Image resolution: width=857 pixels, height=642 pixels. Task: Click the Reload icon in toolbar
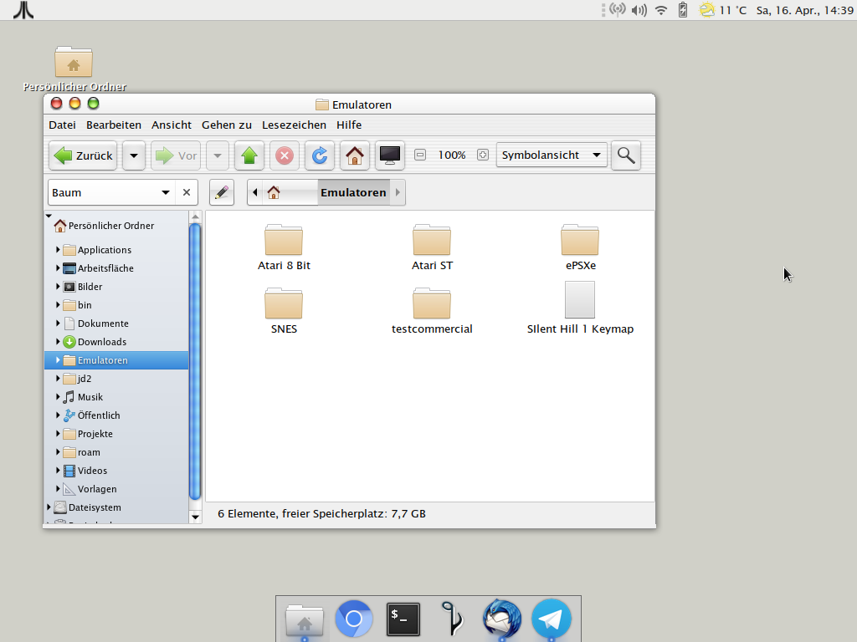(x=319, y=155)
